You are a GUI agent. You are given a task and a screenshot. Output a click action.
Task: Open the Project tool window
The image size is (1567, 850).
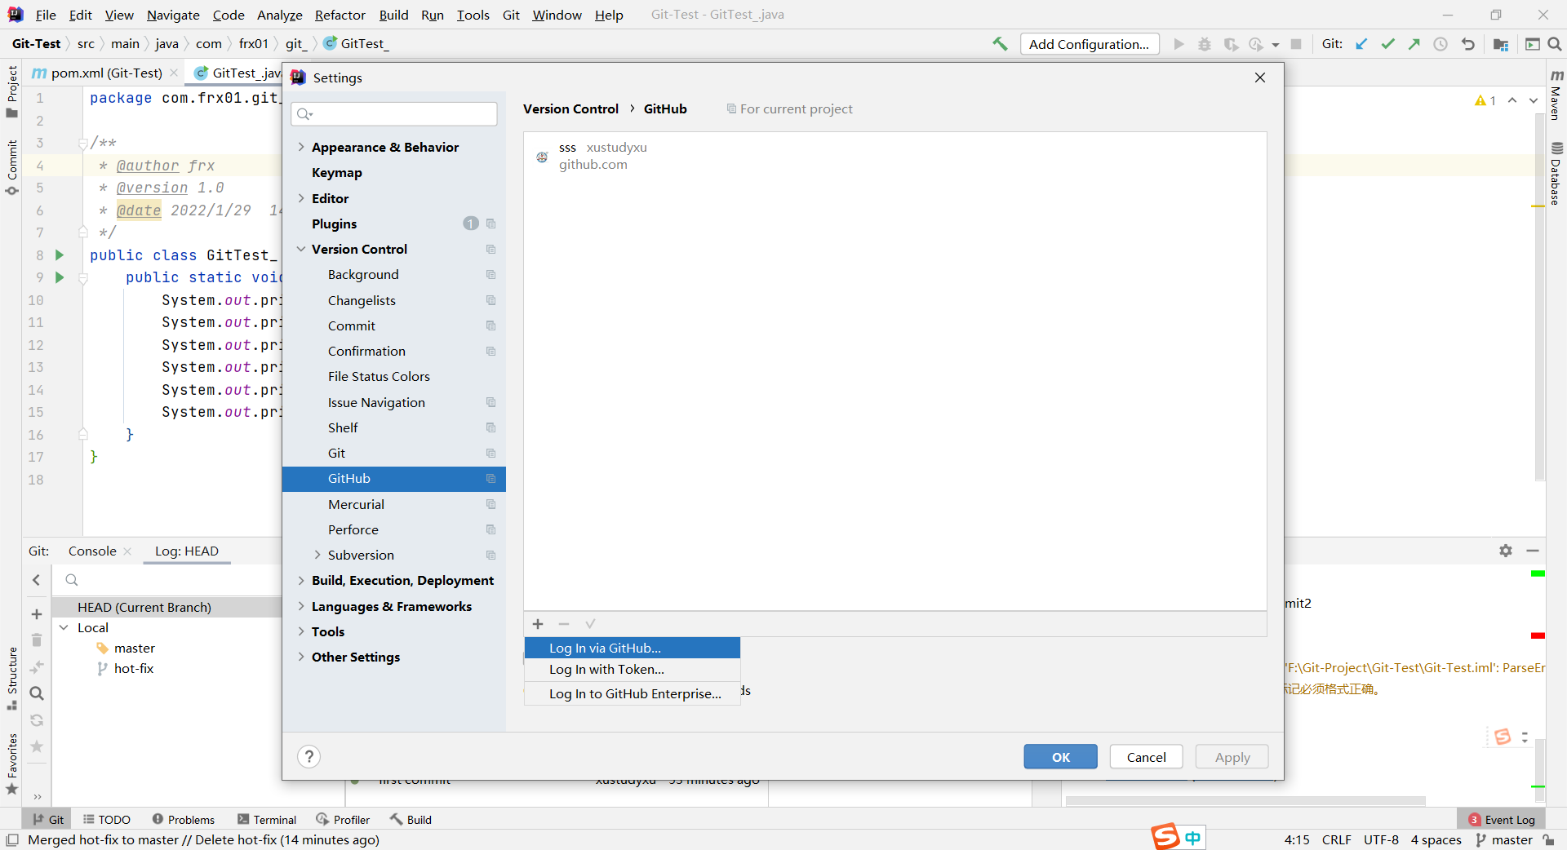coord(11,91)
